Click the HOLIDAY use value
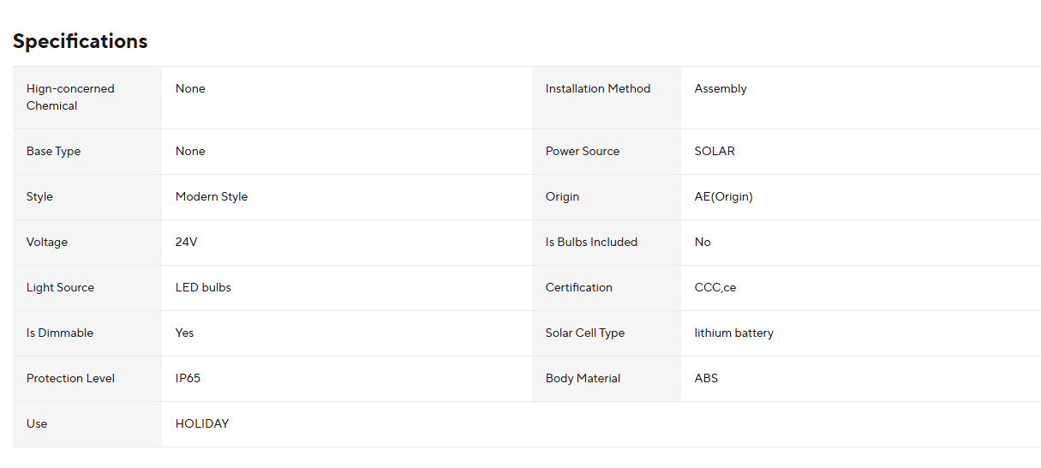1041x468 pixels. tap(202, 424)
